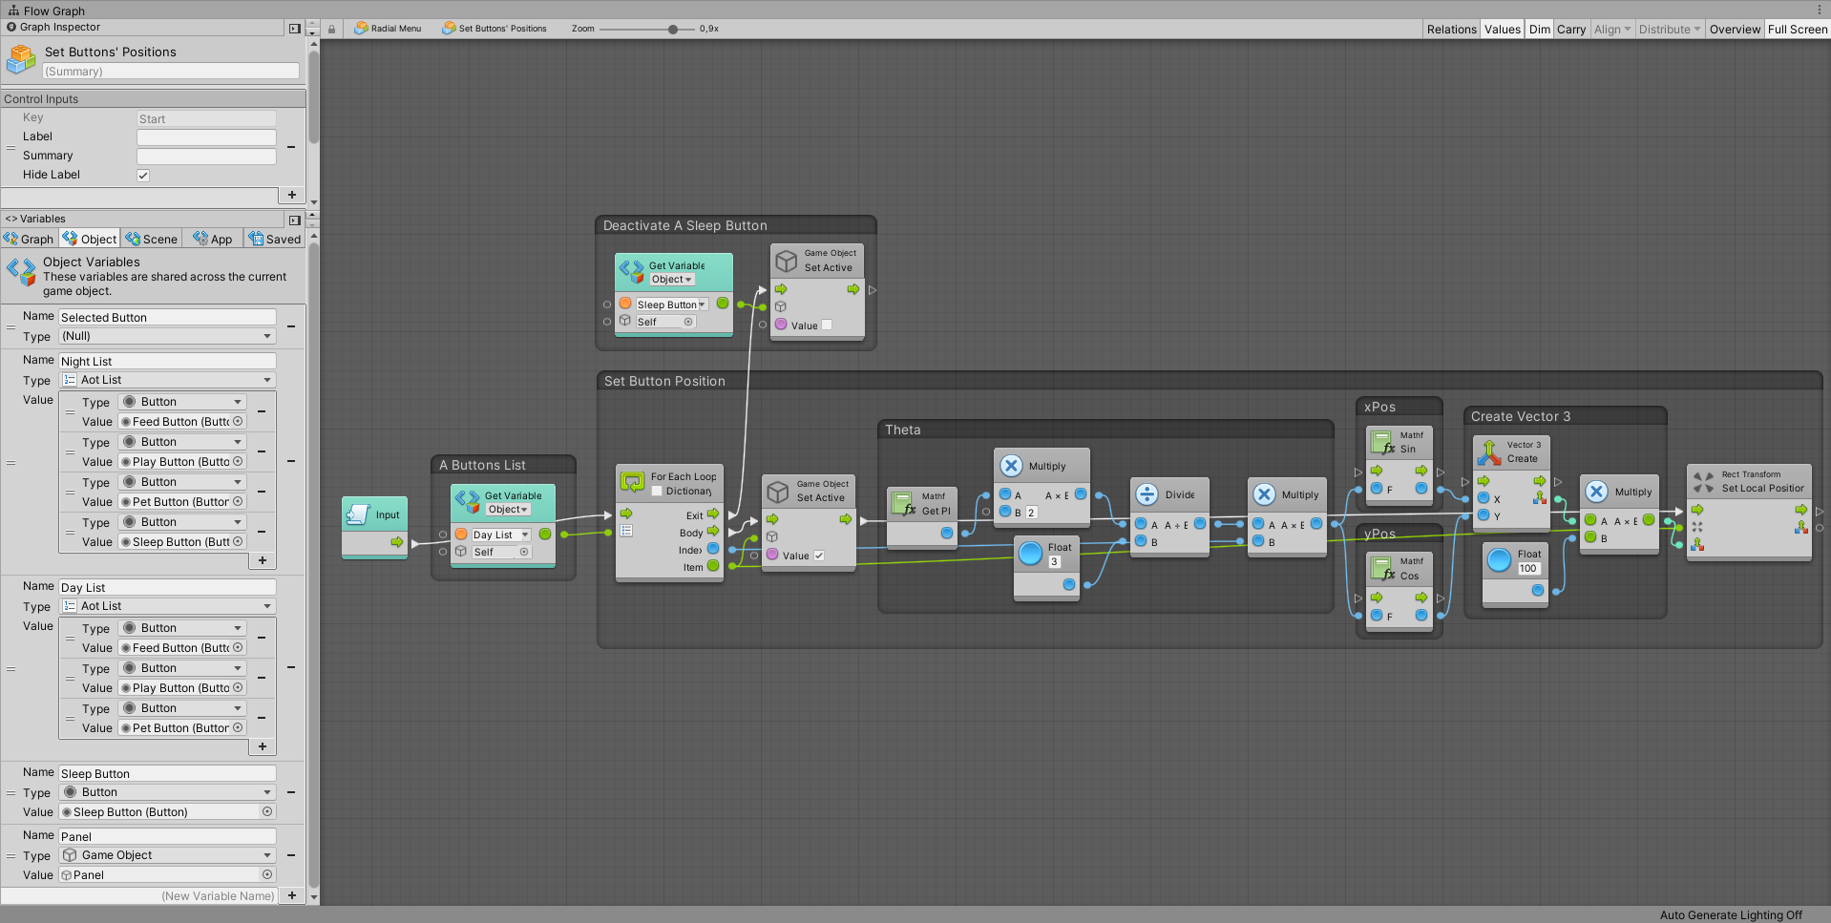Viewport: 1831px width, 923px height.
Task: Click the Divide node icon
Action: point(1147,494)
